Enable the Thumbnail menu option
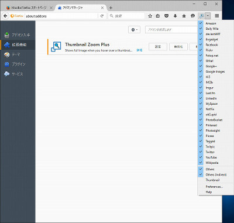The height and width of the screenshot is (223, 234). (215, 180)
